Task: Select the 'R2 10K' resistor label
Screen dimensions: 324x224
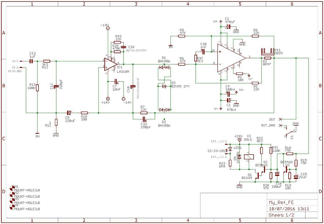Action: click(x=240, y=78)
